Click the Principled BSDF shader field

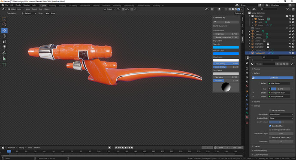click(279, 97)
